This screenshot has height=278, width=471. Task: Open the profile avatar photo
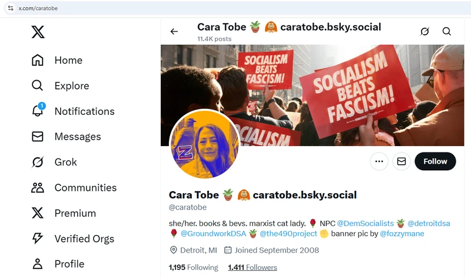[204, 144]
